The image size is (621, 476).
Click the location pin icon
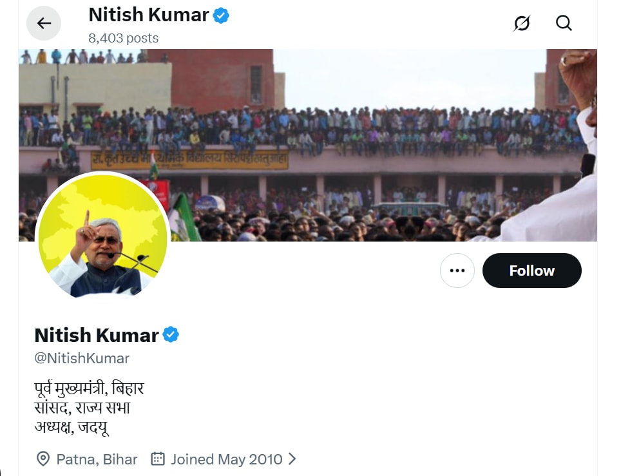43,459
